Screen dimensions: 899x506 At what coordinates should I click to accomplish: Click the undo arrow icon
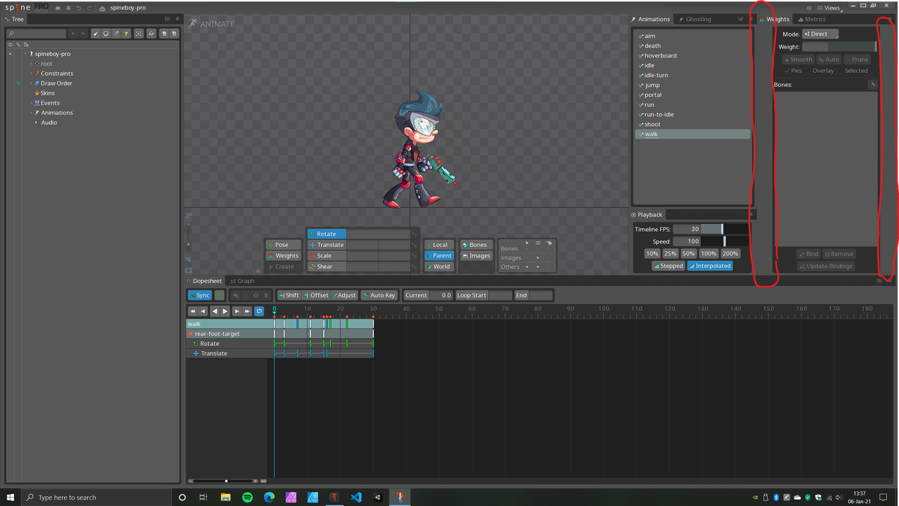click(x=78, y=8)
